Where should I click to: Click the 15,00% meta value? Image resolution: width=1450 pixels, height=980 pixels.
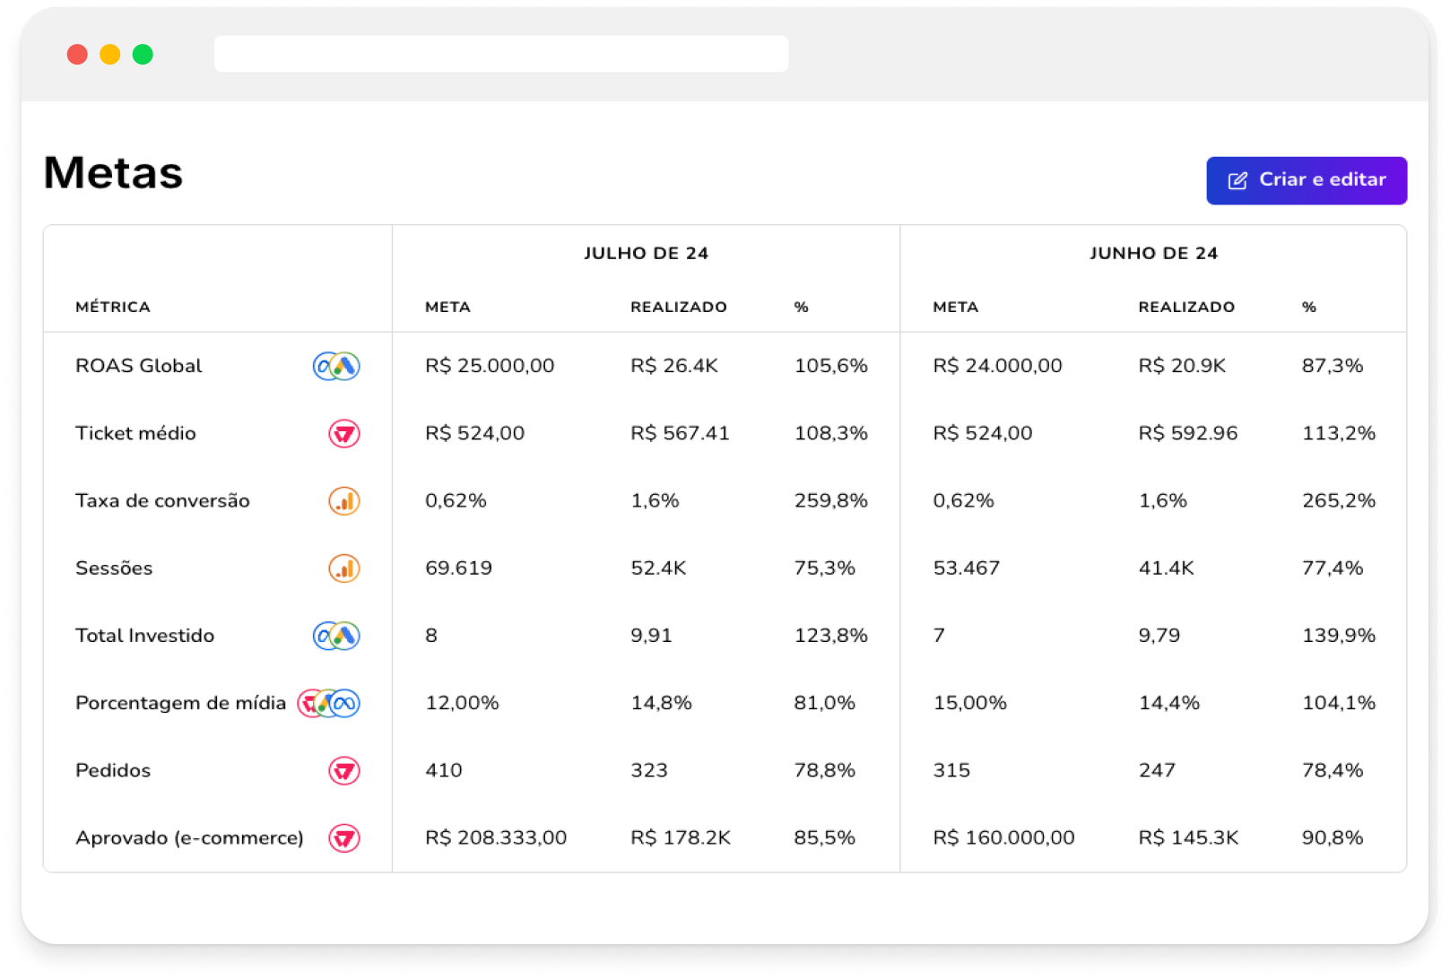tap(970, 703)
